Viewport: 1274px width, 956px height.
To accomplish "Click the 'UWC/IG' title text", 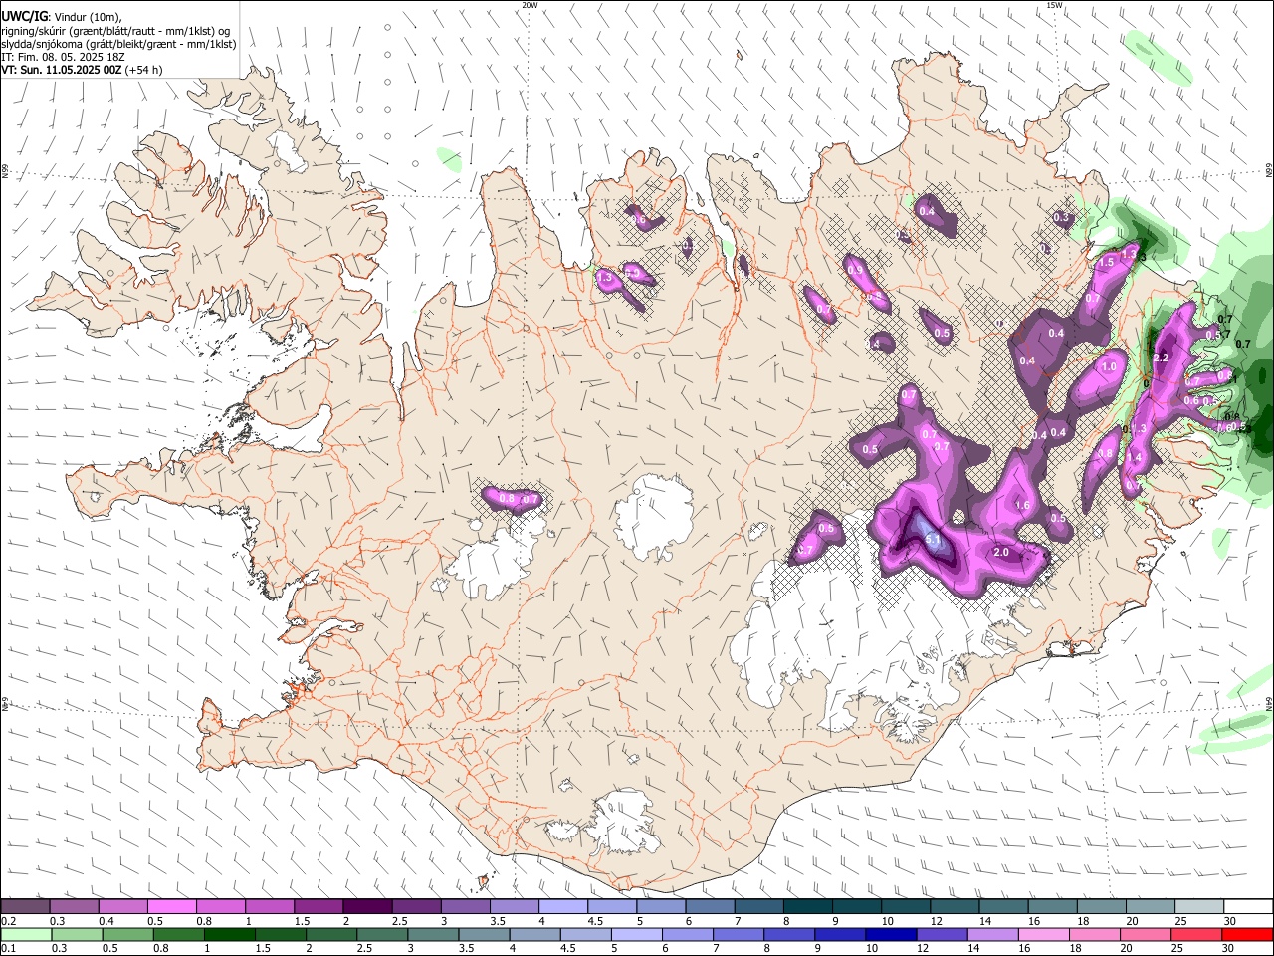I will click(24, 16).
